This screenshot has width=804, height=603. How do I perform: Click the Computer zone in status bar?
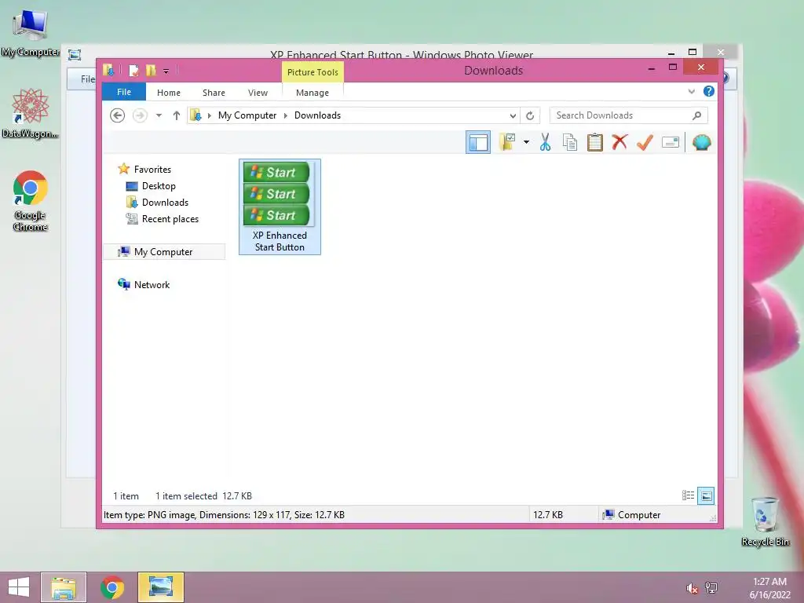click(632, 515)
